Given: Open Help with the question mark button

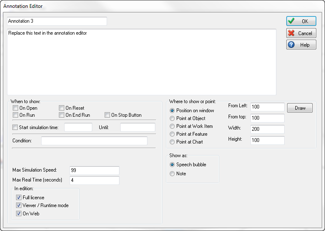Looking at the screenshot, I should (x=301, y=45).
